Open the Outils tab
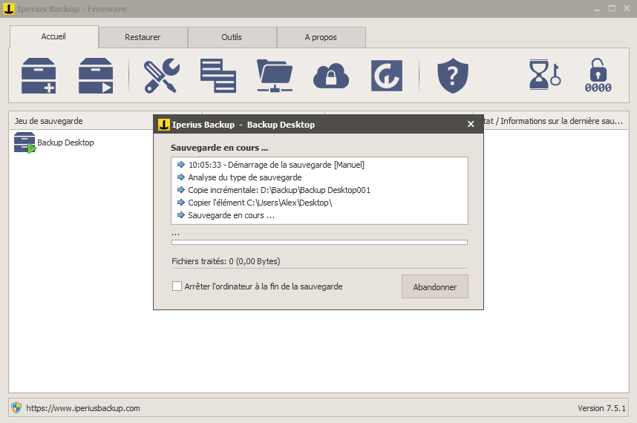The width and height of the screenshot is (637, 423). 232,37
